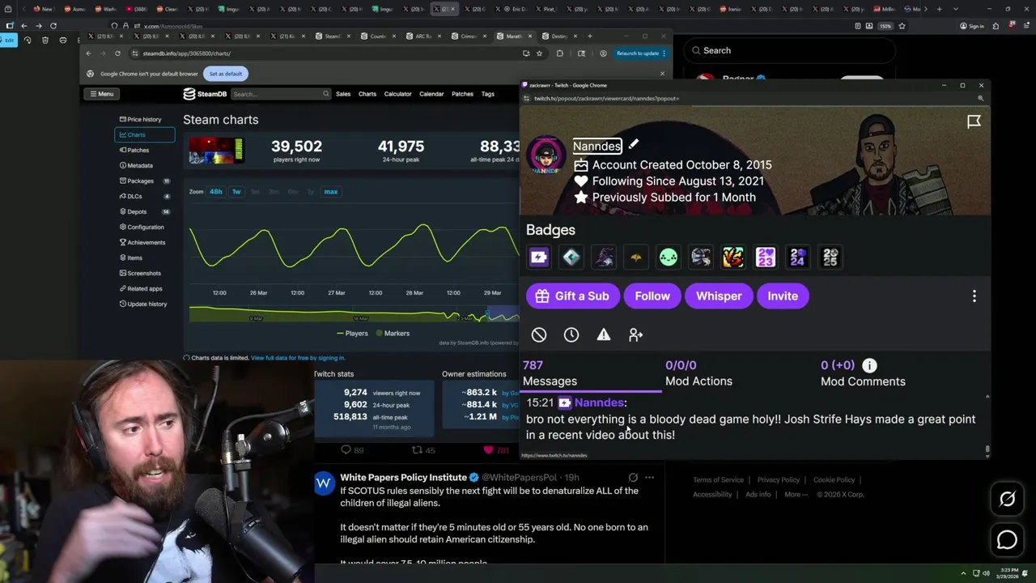Open Patches in SteamDB top navigation
The image size is (1036, 583).
pos(462,94)
